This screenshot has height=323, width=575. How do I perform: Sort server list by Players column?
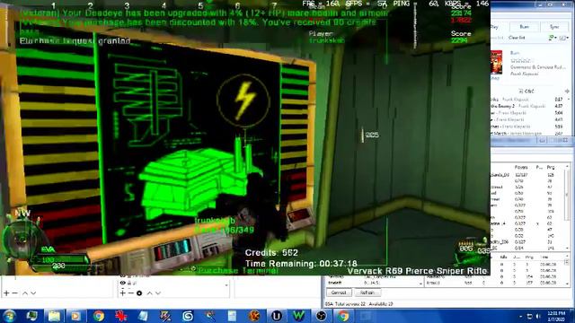click(521, 167)
